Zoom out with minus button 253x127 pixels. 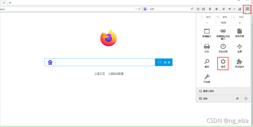click(x=207, y=23)
